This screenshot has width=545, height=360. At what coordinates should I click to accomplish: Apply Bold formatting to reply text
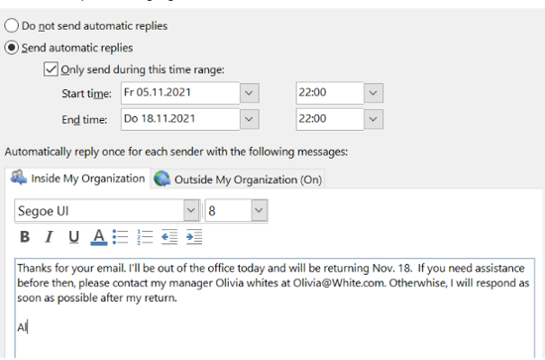(x=25, y=237)
